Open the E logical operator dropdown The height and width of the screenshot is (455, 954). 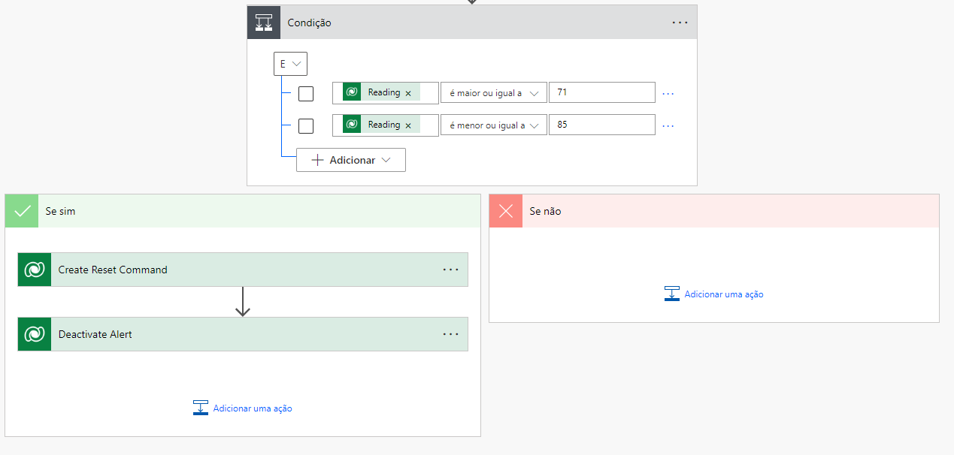[x=290, y=64]
